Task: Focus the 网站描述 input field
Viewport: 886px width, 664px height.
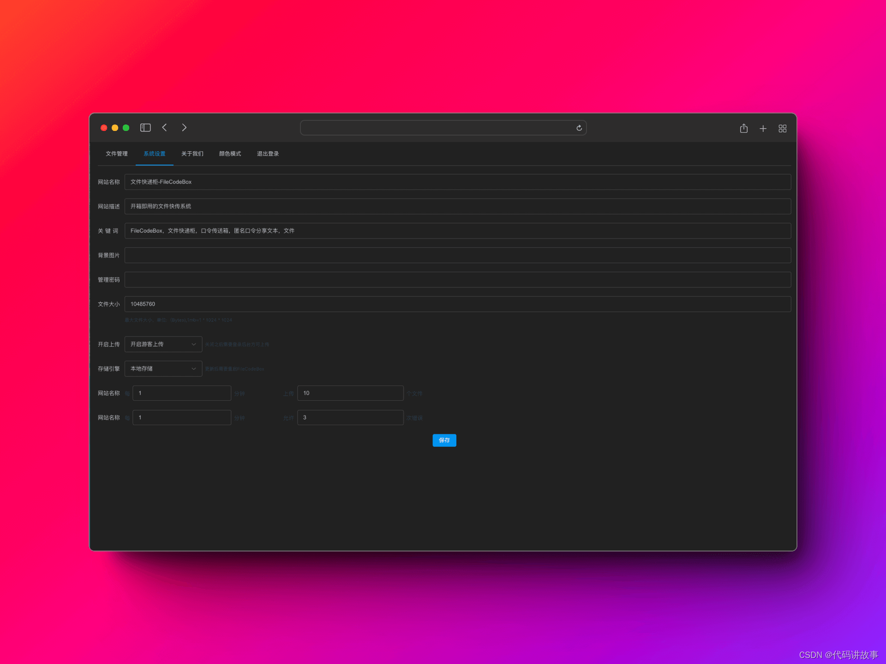Action: click(458, 206)
